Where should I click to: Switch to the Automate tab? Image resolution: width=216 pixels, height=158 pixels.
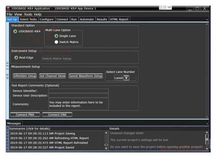coord(87,19)
